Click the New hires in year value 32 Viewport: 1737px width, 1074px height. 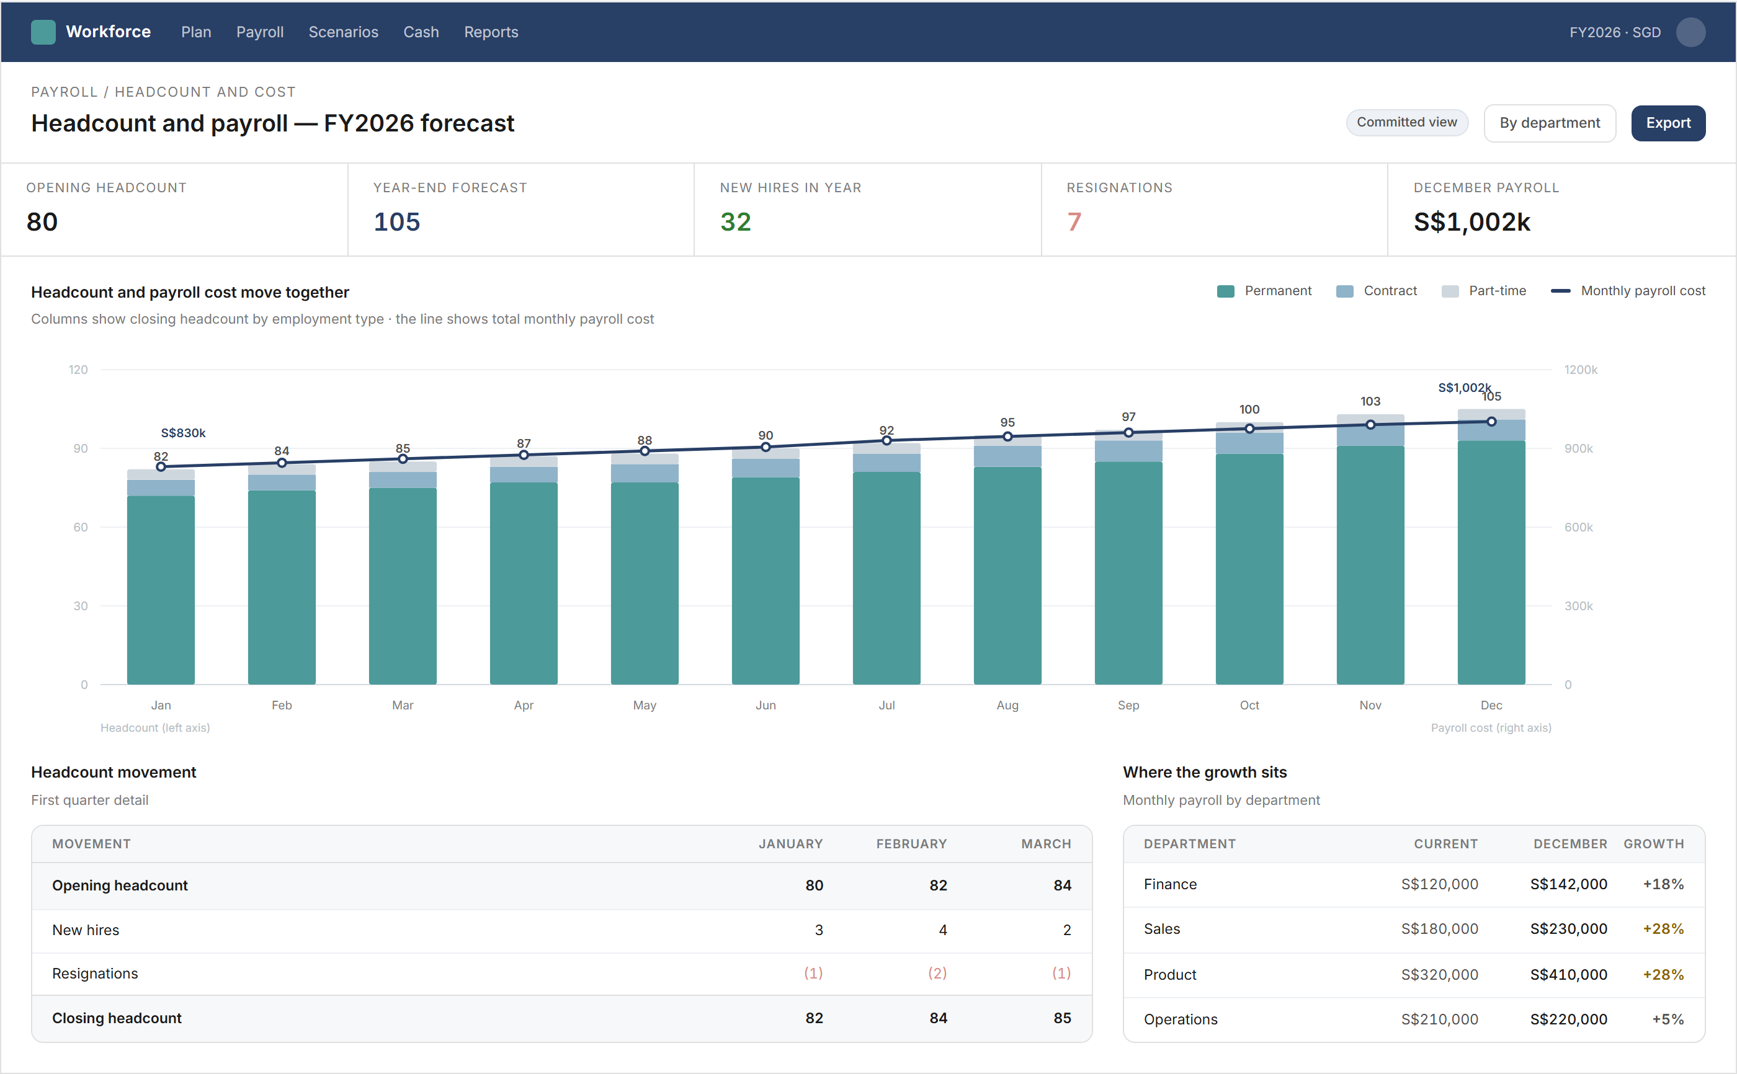pos(735,221)
